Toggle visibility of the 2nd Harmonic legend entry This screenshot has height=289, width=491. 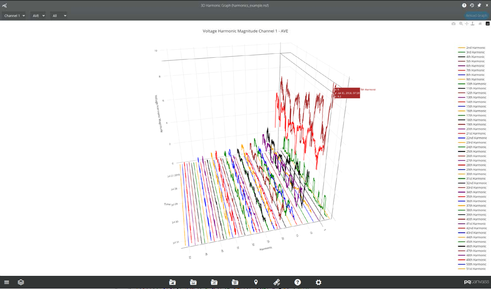pos(473,48)
